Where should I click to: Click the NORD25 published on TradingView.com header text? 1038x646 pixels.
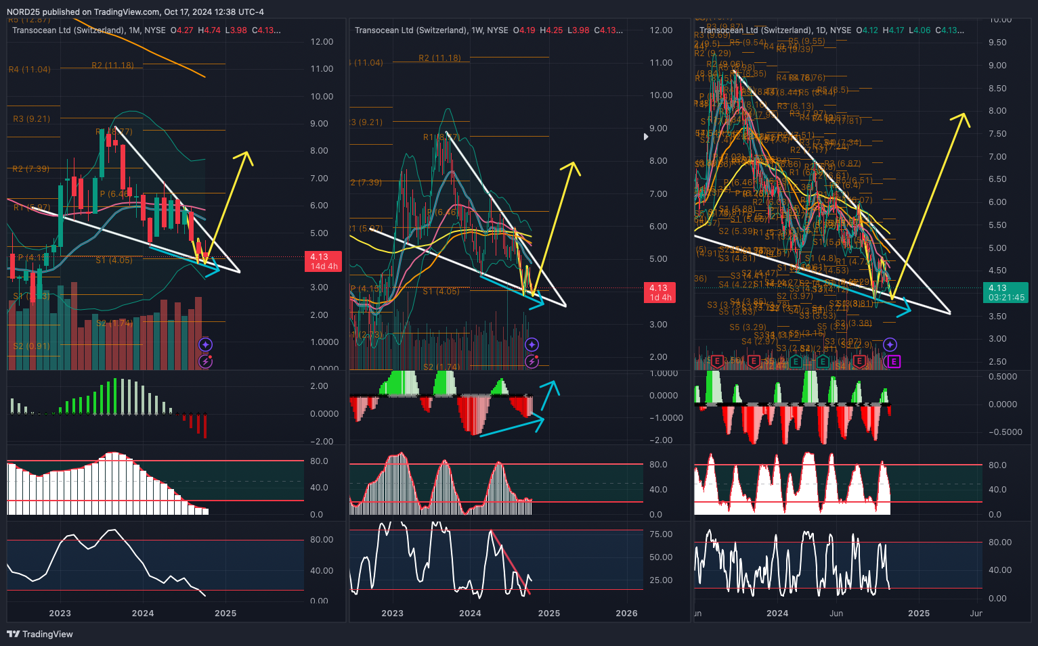[135, 12]
